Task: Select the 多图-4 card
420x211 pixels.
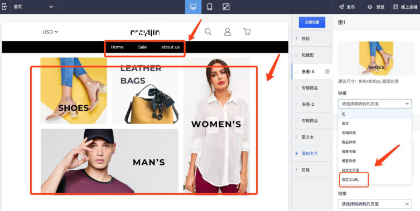Action: coord(312,71)
